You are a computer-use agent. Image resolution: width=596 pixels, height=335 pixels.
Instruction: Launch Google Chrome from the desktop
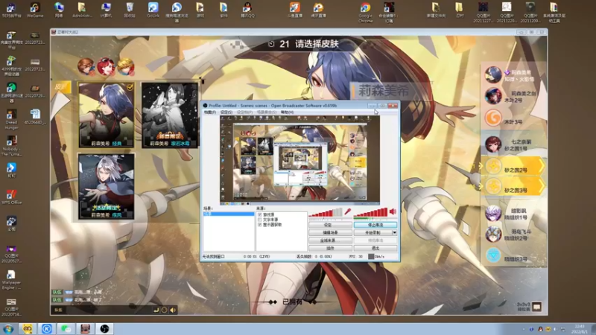[x=365, y=12]
